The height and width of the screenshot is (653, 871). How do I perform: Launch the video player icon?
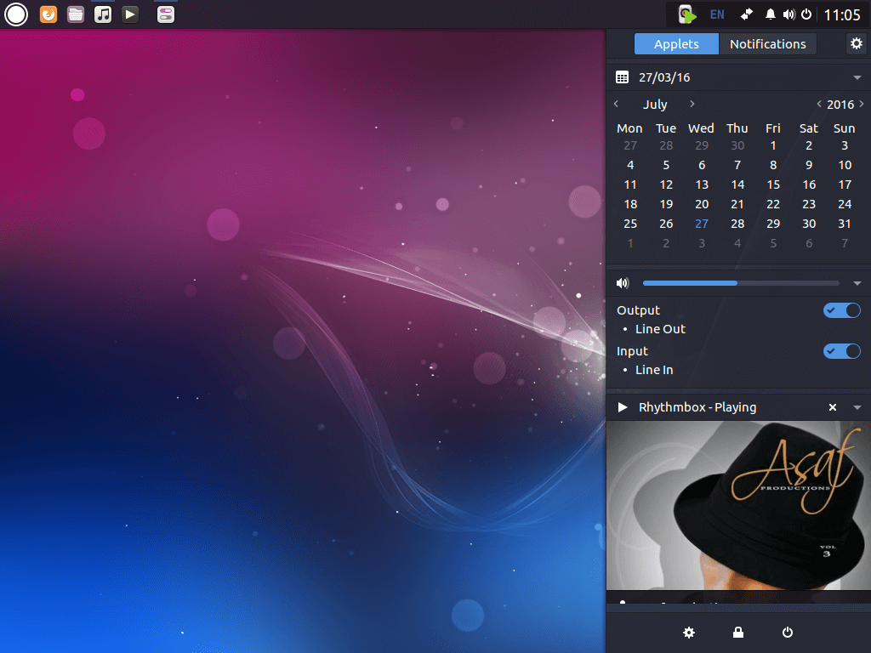130,14
